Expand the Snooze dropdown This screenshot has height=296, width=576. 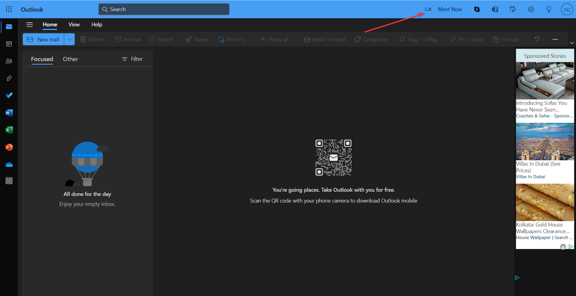[523, 39]
